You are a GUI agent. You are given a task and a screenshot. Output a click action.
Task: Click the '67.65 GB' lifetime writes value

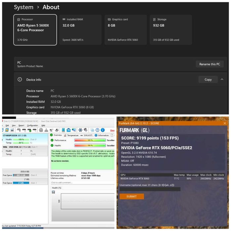[86, 178]
